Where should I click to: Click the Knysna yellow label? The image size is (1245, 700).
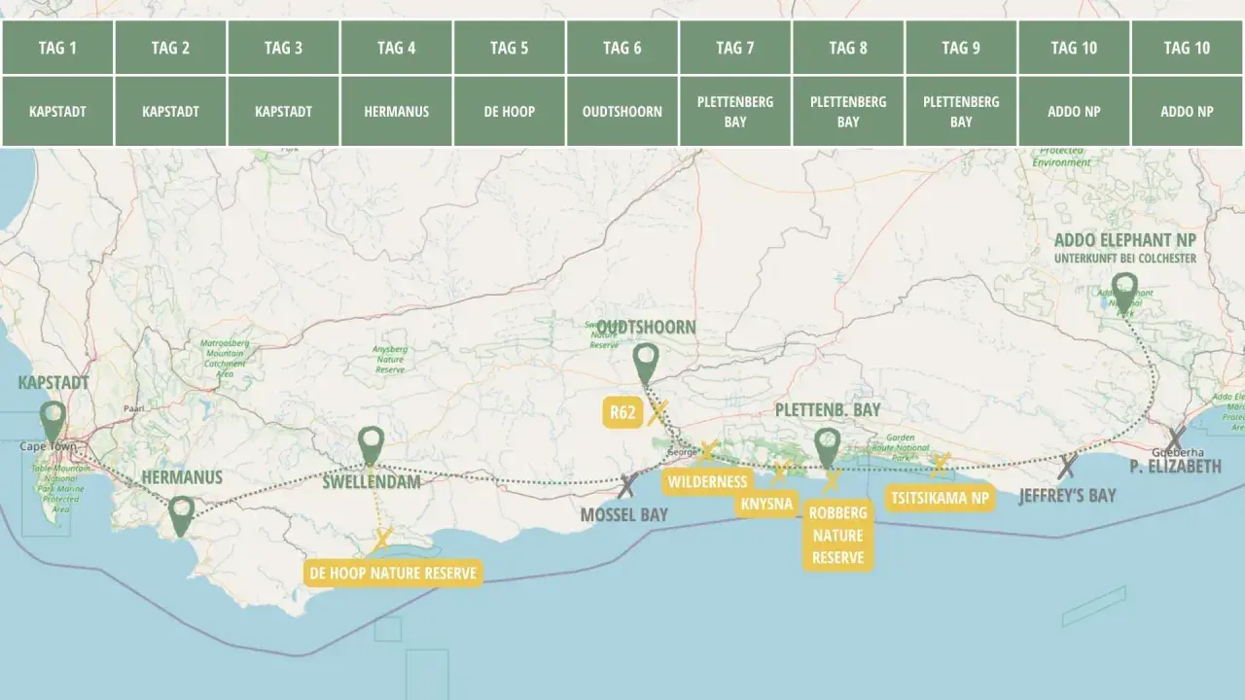pyautogui.click(x=766, y=504)
